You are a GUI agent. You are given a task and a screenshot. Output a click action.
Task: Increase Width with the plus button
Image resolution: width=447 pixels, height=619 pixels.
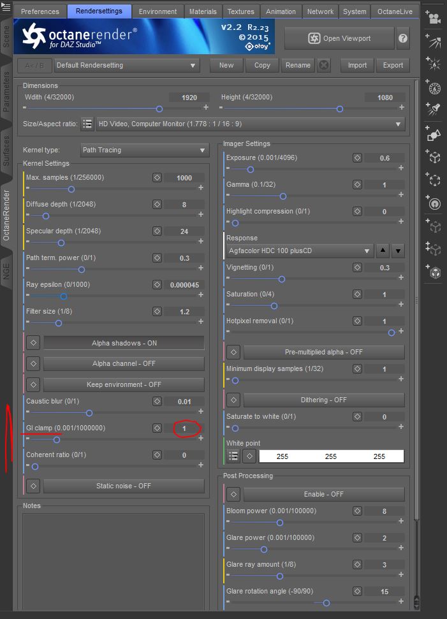click(x=206, y=107)
